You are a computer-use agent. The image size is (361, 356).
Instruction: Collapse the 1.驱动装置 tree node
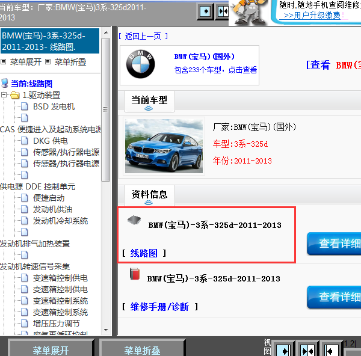pyautogui.click(x=4, y=94)
